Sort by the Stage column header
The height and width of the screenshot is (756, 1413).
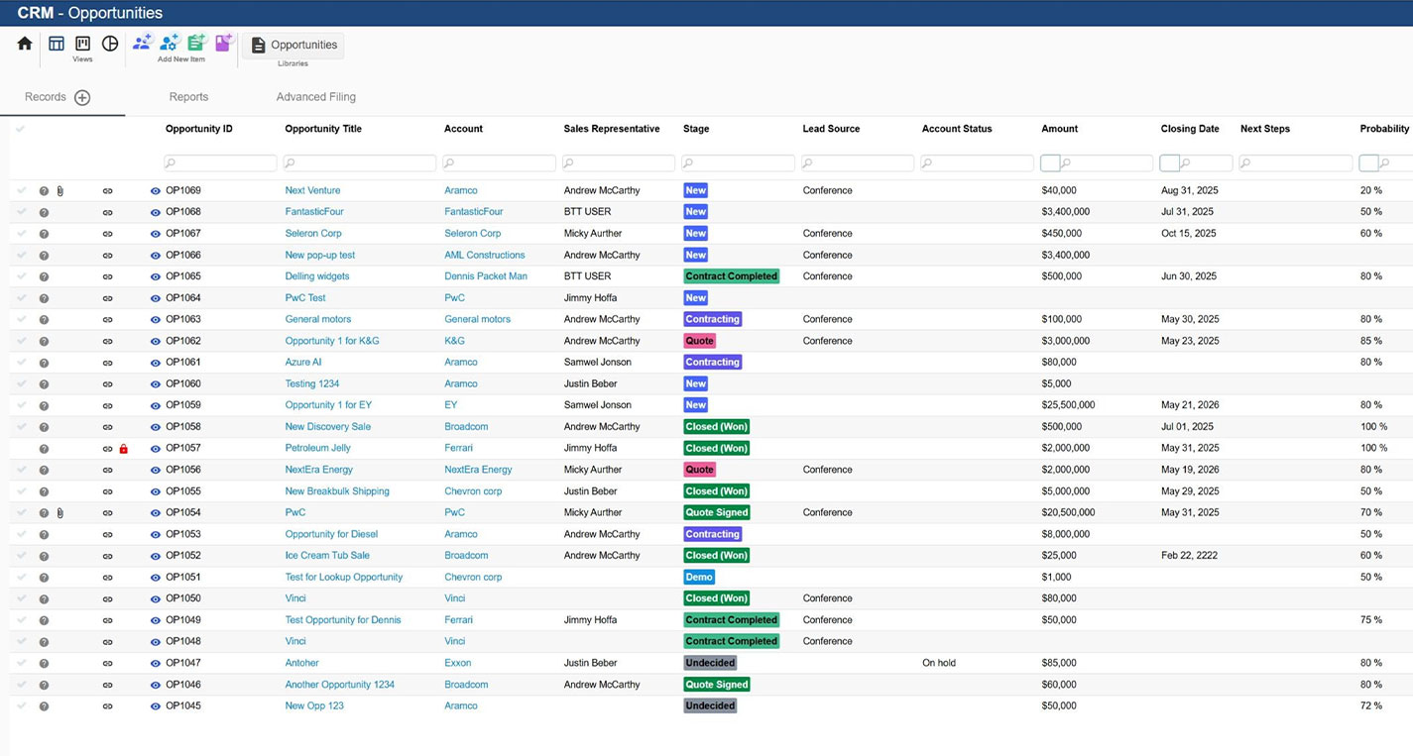696,129
